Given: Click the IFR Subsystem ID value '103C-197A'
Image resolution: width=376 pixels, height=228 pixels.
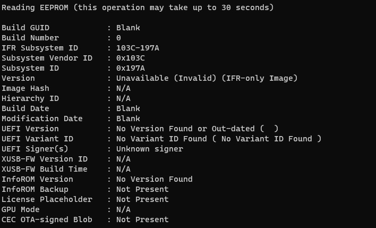Looking at the screenshot, I should tap(138, 48).
